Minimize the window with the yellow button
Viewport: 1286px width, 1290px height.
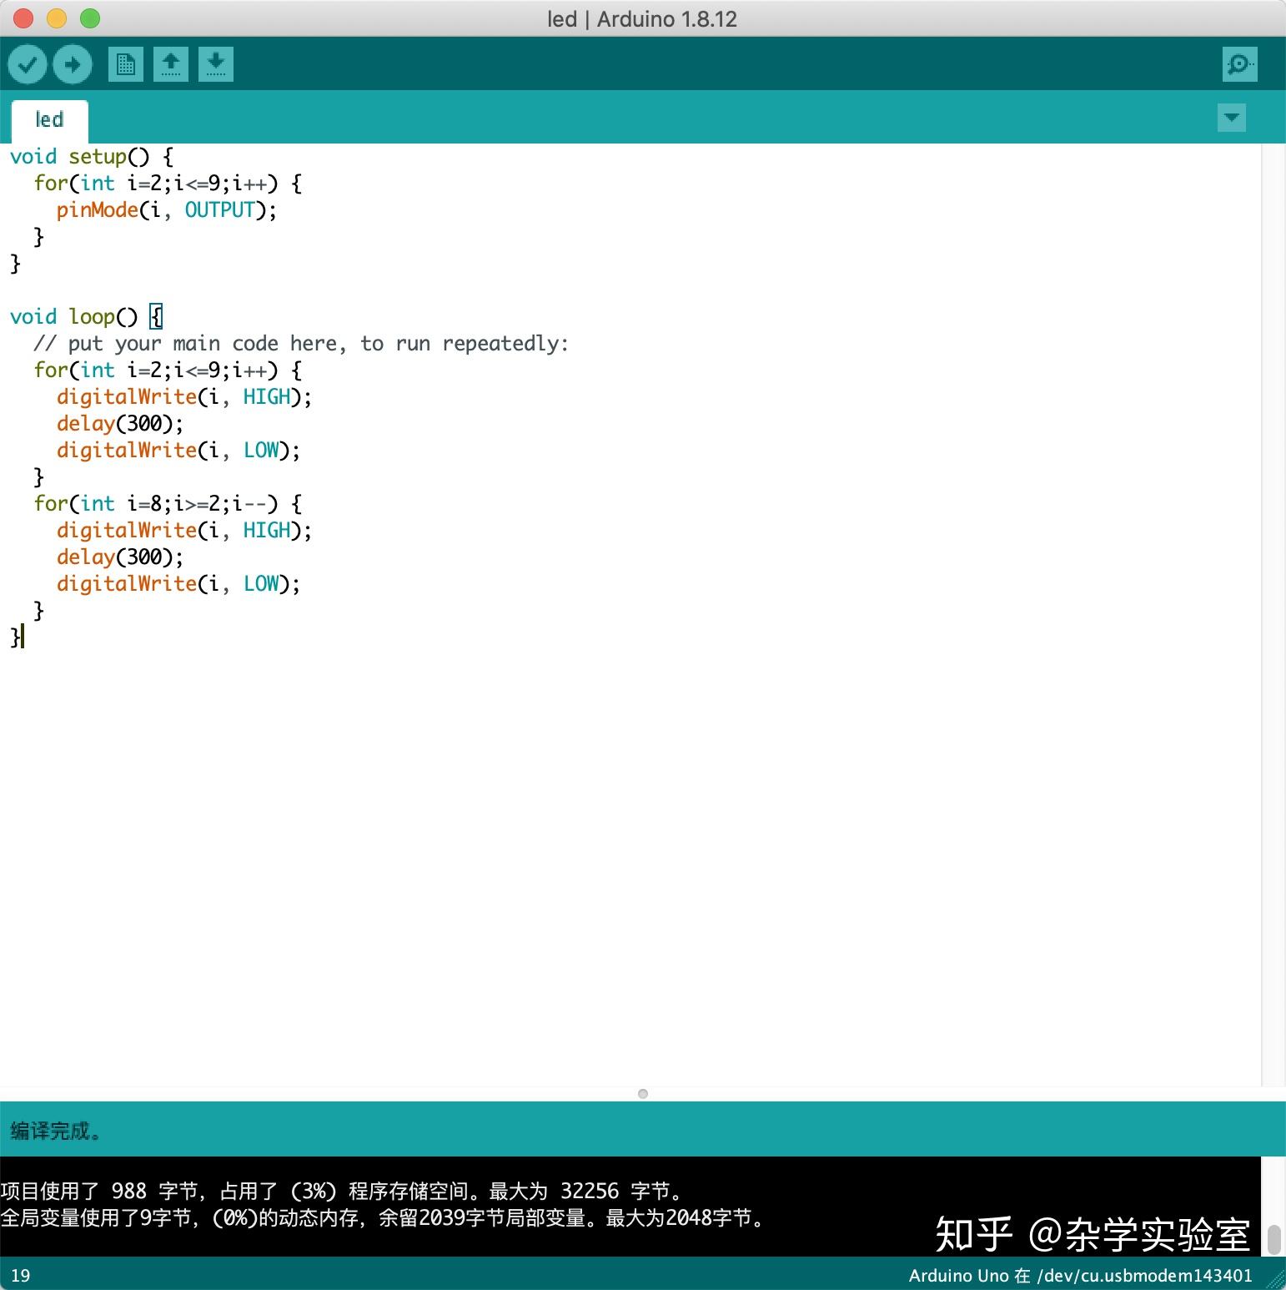pyautogui.click(x=56, y=16)
